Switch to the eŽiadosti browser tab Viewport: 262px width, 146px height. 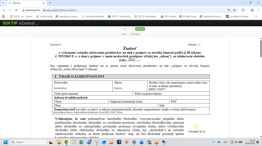click(27, 3)
